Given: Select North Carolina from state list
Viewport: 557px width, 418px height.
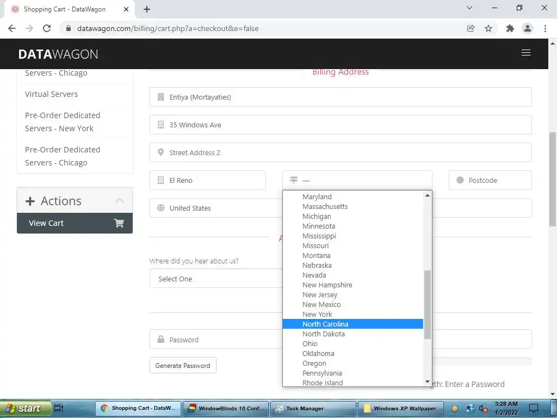Looking at the screenshot, I should tap(353, 324).
